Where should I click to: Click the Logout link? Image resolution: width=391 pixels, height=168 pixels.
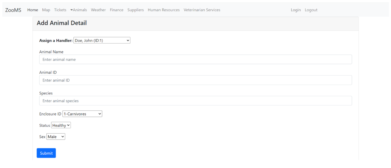click(311, 10)
